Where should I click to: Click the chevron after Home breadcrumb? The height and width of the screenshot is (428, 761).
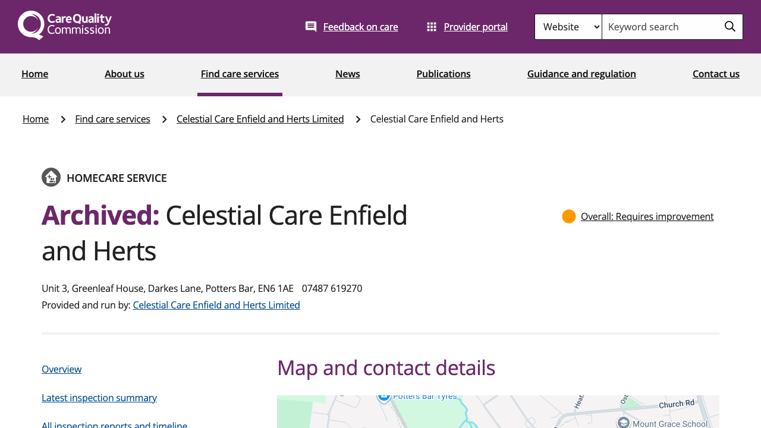(x=62, y=119)
